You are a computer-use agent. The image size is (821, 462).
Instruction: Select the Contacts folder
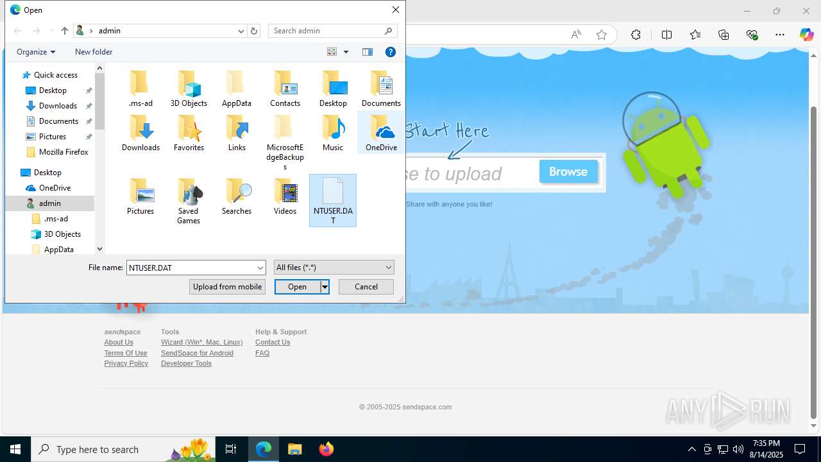tap(285, 89)
